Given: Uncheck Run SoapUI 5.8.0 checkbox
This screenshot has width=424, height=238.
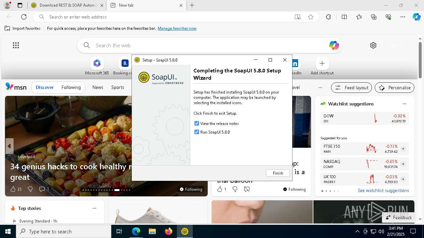Looking at the screenshot, I should tap(197, 132).
